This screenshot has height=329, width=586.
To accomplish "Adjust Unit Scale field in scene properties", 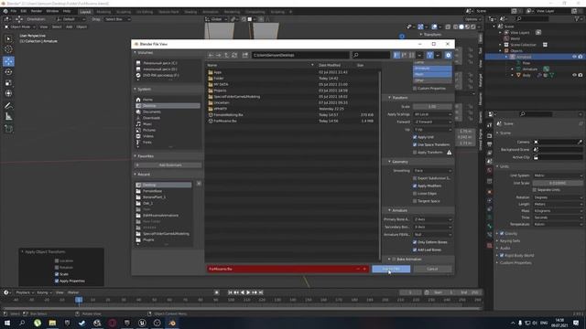I will [x=558, y=183].
